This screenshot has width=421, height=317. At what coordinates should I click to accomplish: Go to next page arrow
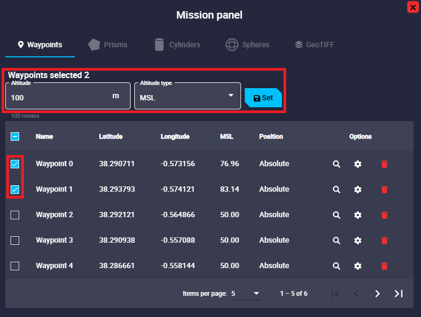377,294
